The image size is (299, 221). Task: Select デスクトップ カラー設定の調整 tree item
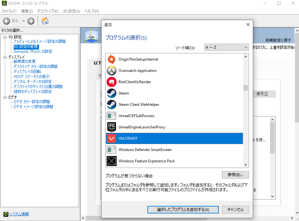coord(36,67)
